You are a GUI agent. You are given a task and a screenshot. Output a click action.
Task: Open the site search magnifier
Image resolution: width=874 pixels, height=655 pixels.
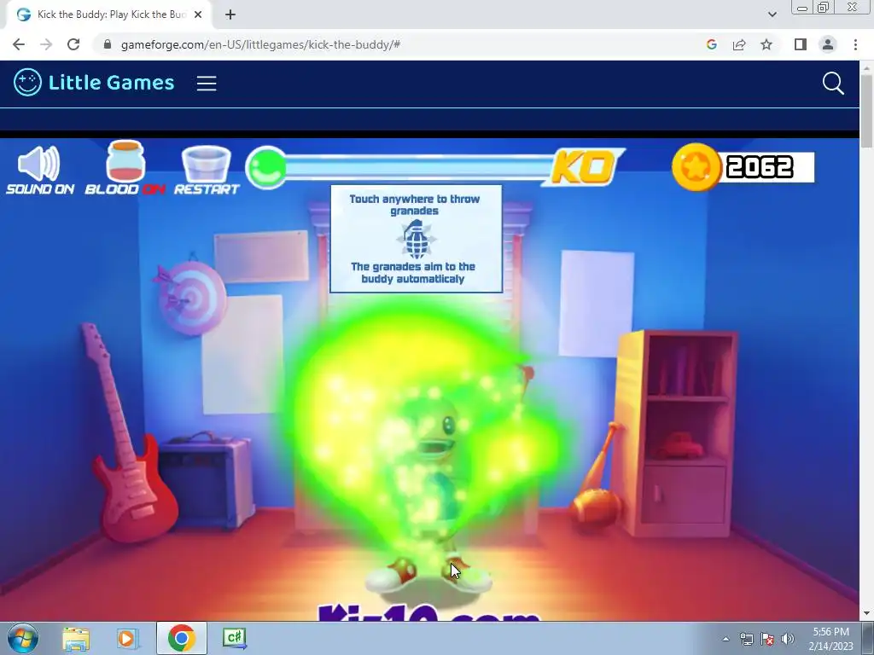(x=833, y=84)
